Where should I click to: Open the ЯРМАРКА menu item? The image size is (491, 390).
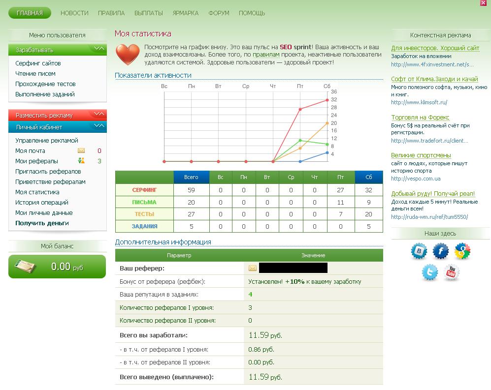tap(185, 13)
